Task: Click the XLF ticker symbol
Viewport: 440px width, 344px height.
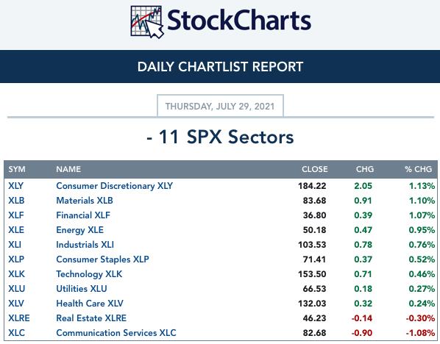Action: pyautogui.click(x=16, y=215)
